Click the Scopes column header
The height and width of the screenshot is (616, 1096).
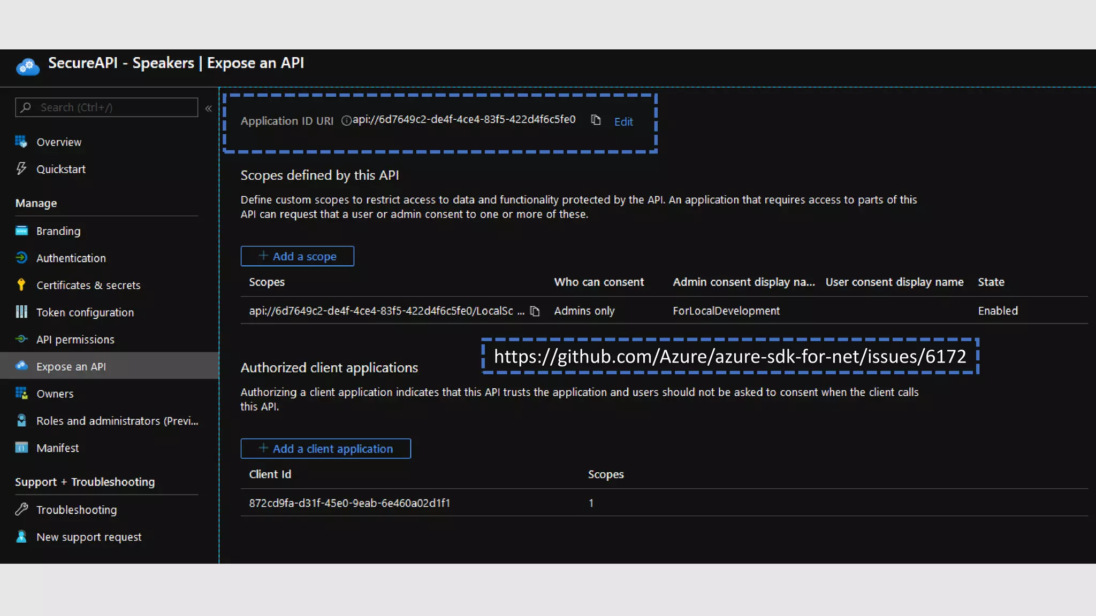[x=267, y=282]
